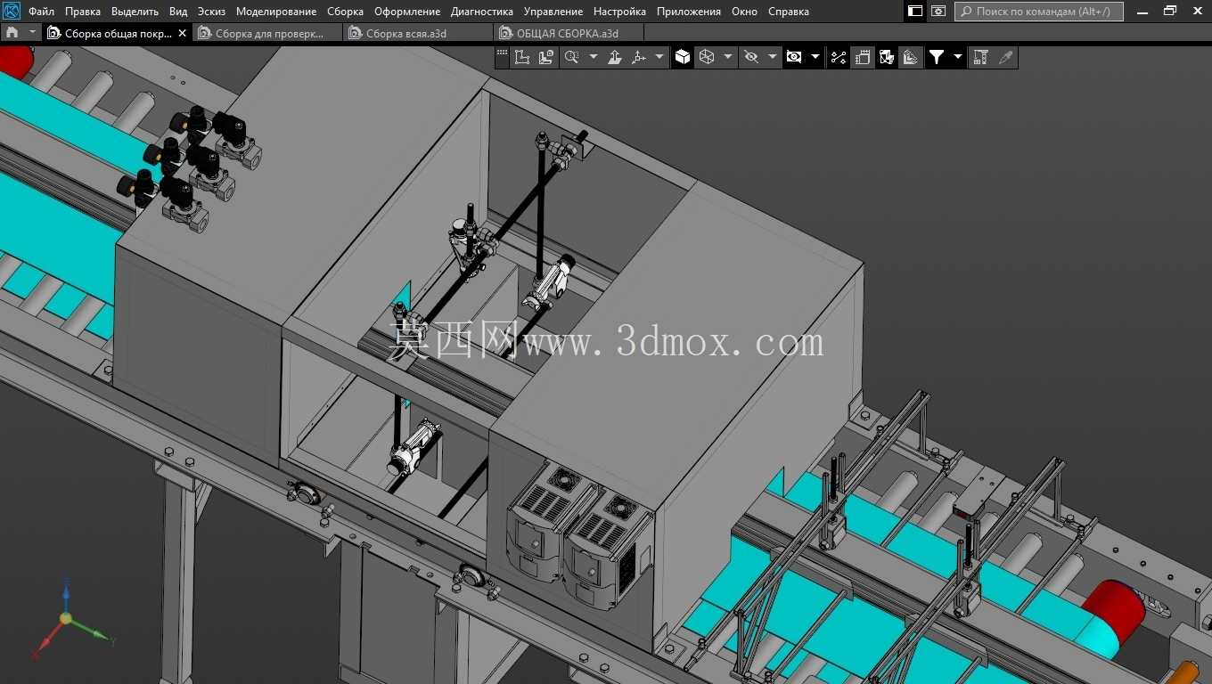Expand the home button dropdown arrow
This screenshot has height=684, width=1212.
tap(32, 32)
